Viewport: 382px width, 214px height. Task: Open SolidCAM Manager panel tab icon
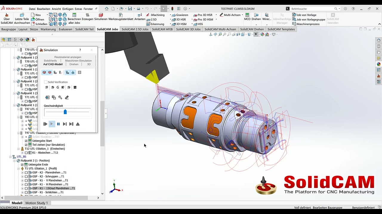pos(33,40)
